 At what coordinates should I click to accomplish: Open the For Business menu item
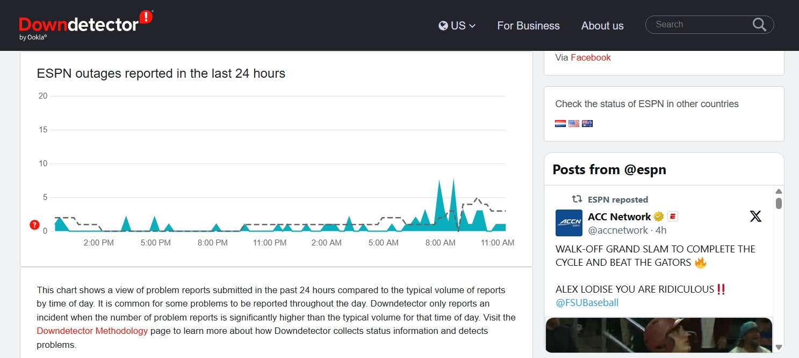528,26
